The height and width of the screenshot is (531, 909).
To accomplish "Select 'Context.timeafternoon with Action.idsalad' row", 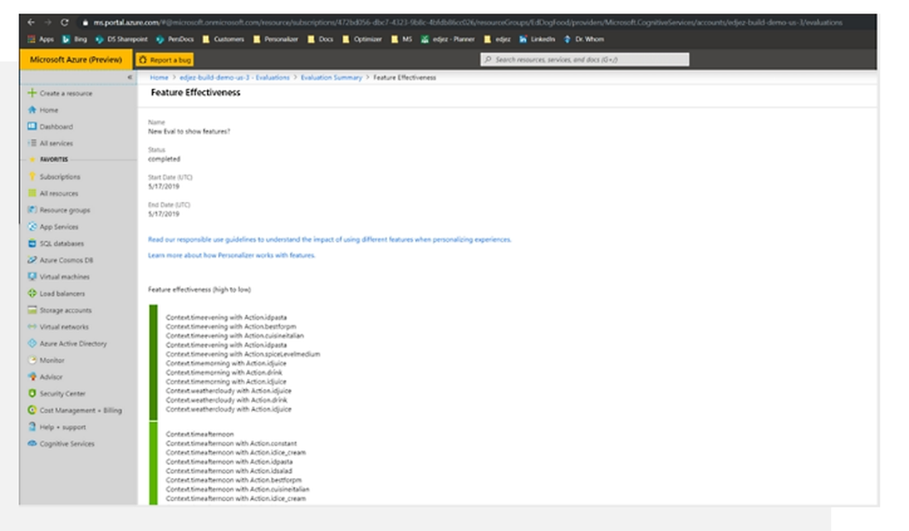I will pos(229,471).
